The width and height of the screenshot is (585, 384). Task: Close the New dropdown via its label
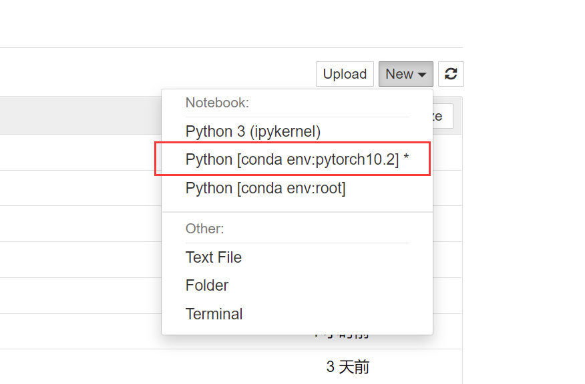[x=399, y=74]
